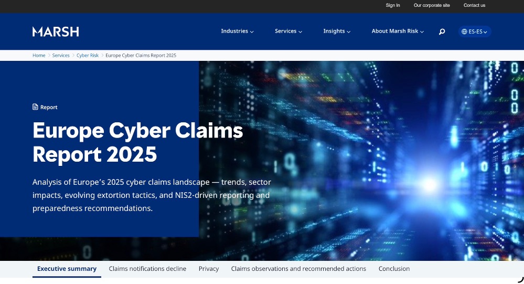Screen dimensions: 524x284
Task: Click the report analysis description paragraph
Action: [152, 195]
